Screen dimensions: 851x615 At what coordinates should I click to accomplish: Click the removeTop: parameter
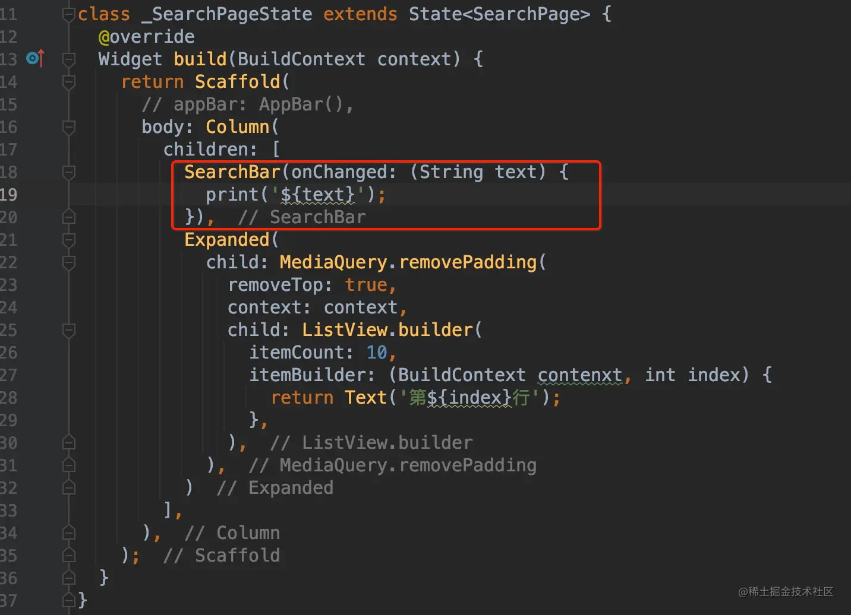tap(280, 285)
